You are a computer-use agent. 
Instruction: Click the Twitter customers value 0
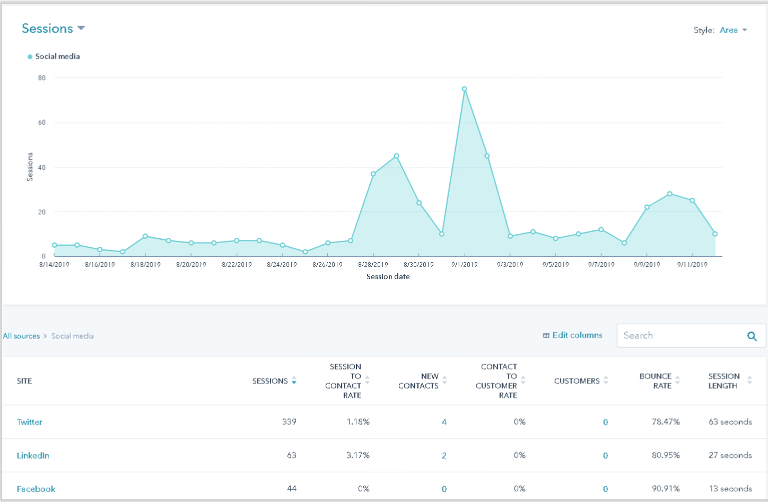[x=605, y=422]
